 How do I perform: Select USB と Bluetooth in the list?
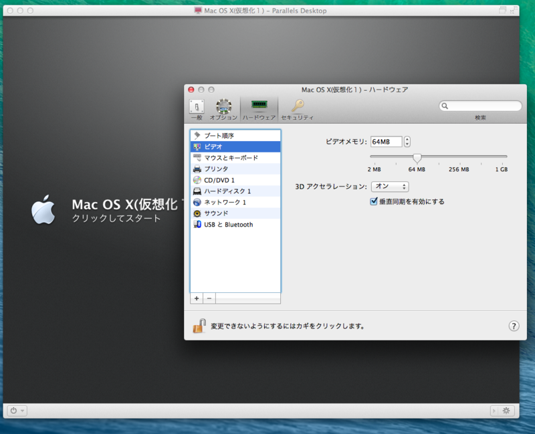235,225
